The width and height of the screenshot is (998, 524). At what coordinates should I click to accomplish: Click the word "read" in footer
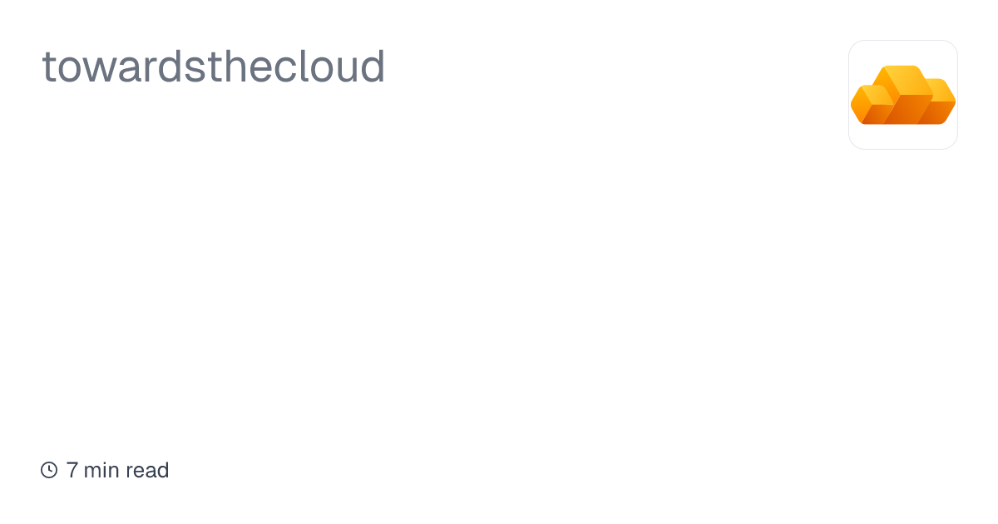147,470
